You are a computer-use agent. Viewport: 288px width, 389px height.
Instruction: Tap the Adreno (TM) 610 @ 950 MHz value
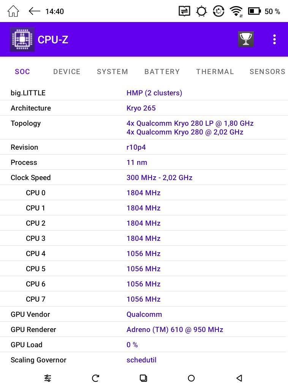click(175, 329)
